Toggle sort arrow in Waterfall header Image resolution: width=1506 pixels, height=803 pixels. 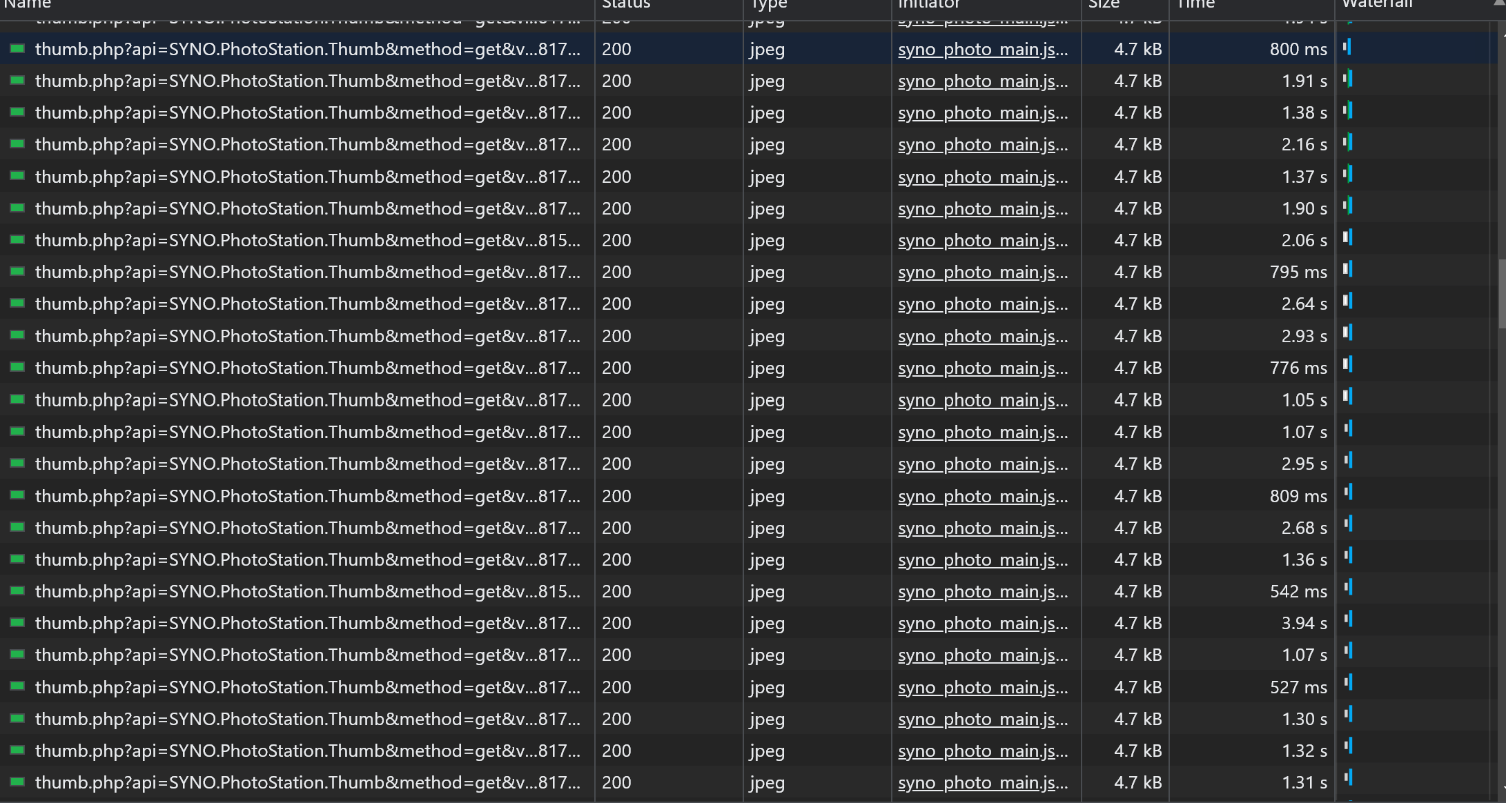tap(1498, 4)
